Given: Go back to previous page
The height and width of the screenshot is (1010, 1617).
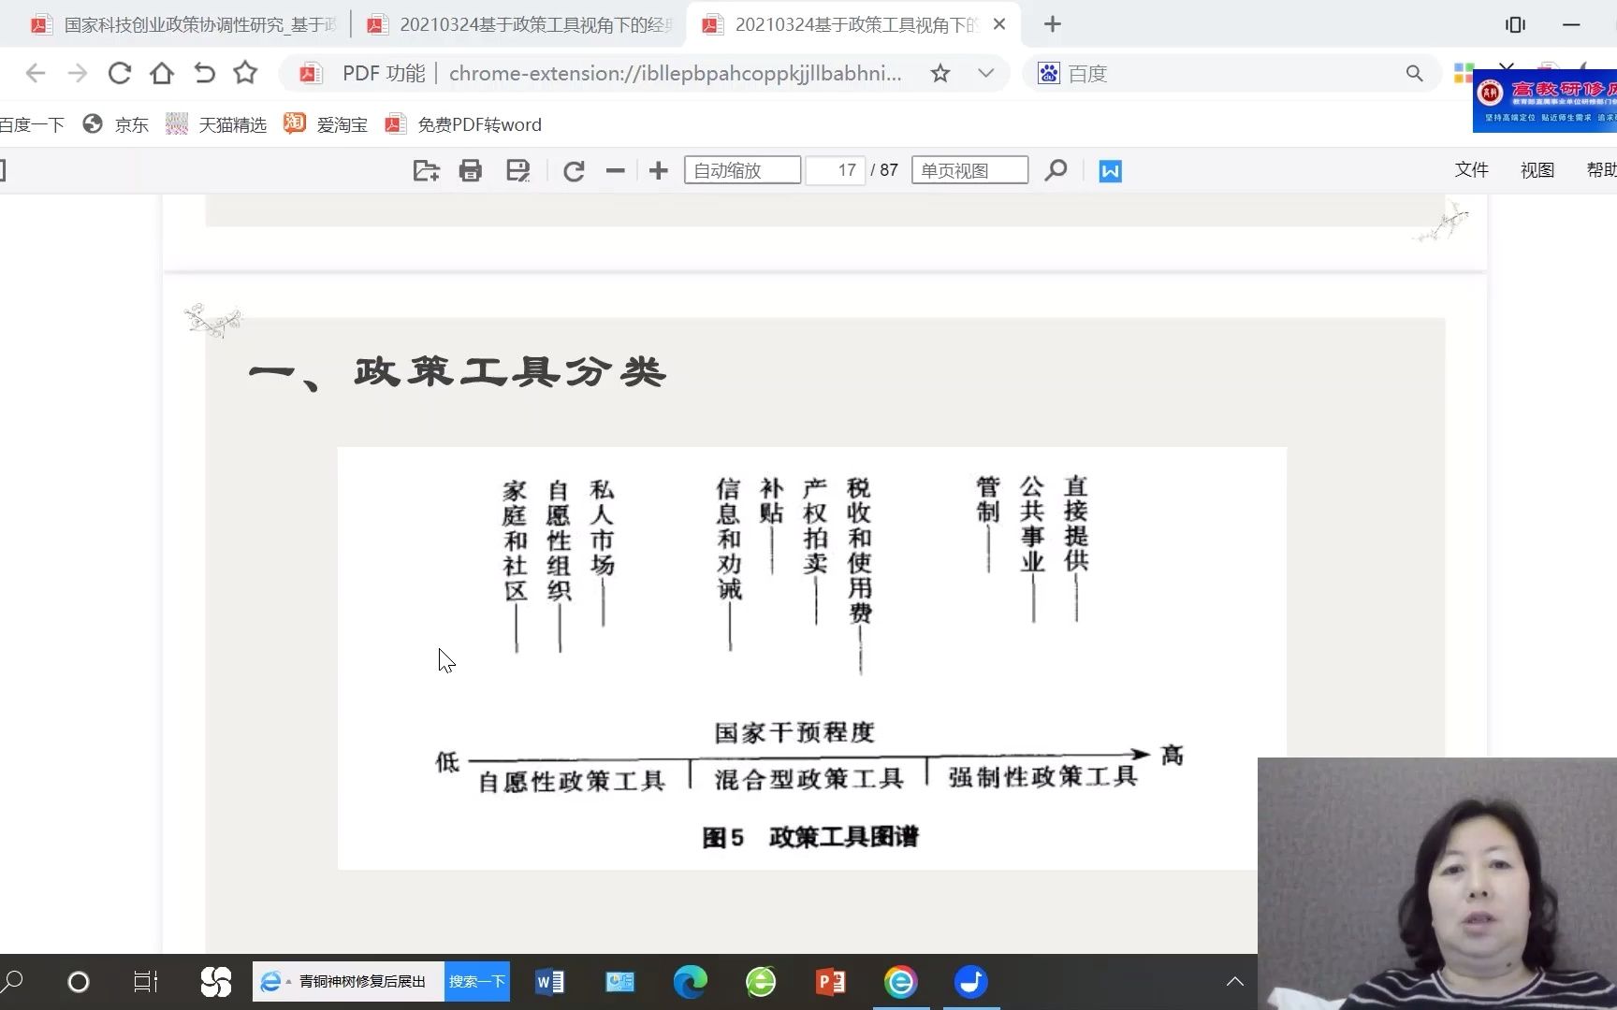Looking at the screenshot, I should point(36,73).
